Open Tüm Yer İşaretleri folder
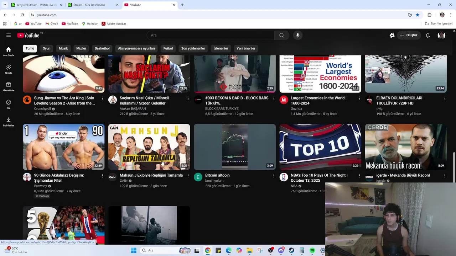Viewport: 456px width, 256px height. coord(439,24)
